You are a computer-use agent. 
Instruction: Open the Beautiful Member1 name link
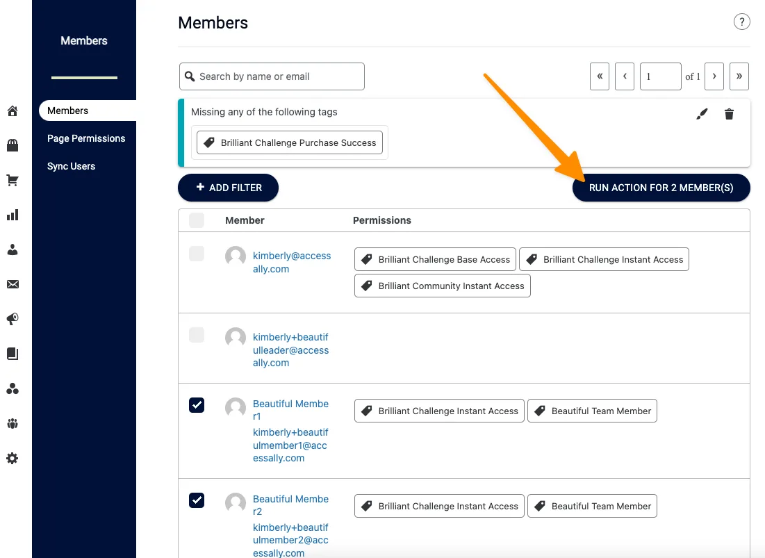[290, 410]
